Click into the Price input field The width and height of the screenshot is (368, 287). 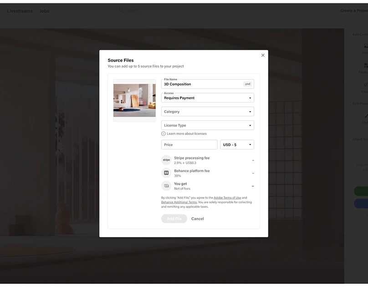tap(189, 145)
